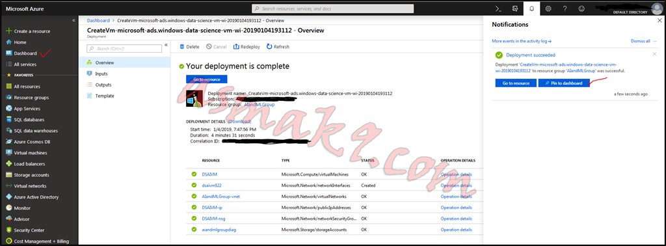Screen dimensions: 666x246
Task: Click the Storage accounts icon
Action: point(8,174)
